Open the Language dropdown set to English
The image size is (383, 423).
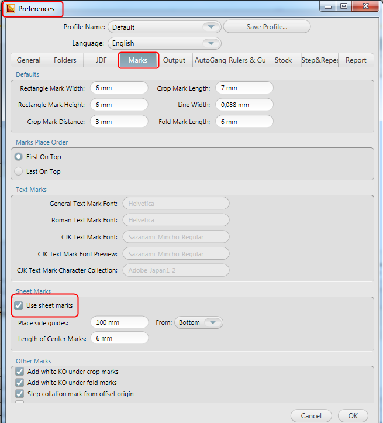(x=164, y=43)
